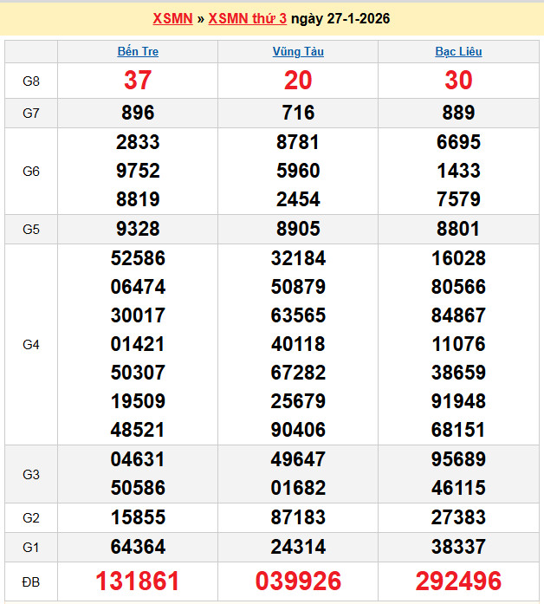Open the XSMN link in the header
544x604 pixels.
[x=172, y=18]
